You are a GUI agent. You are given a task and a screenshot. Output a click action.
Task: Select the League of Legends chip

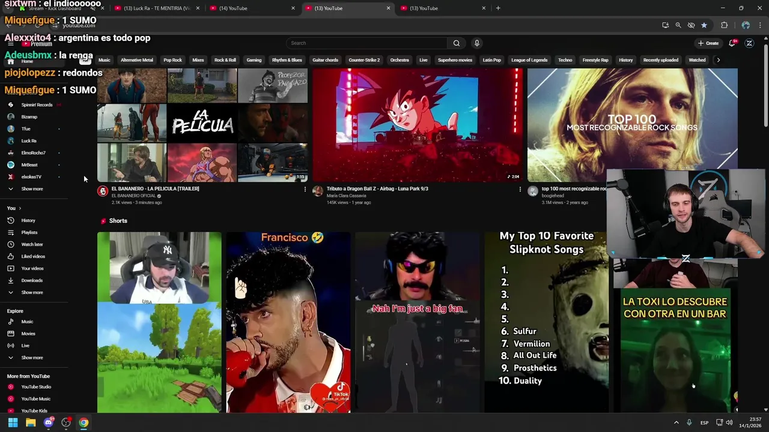click(529, 60)
